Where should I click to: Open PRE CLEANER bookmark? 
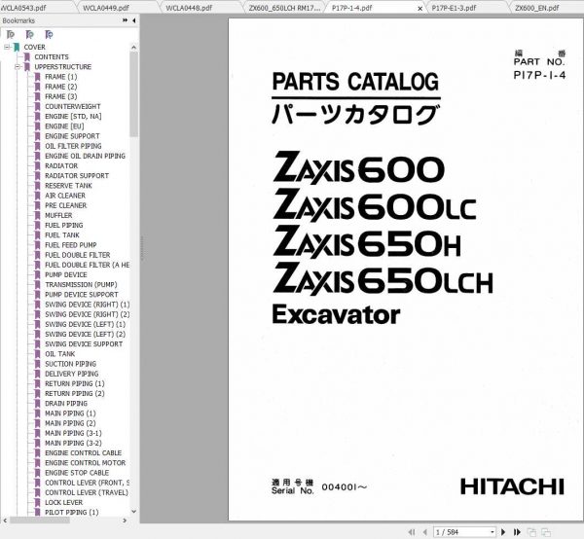65,205
